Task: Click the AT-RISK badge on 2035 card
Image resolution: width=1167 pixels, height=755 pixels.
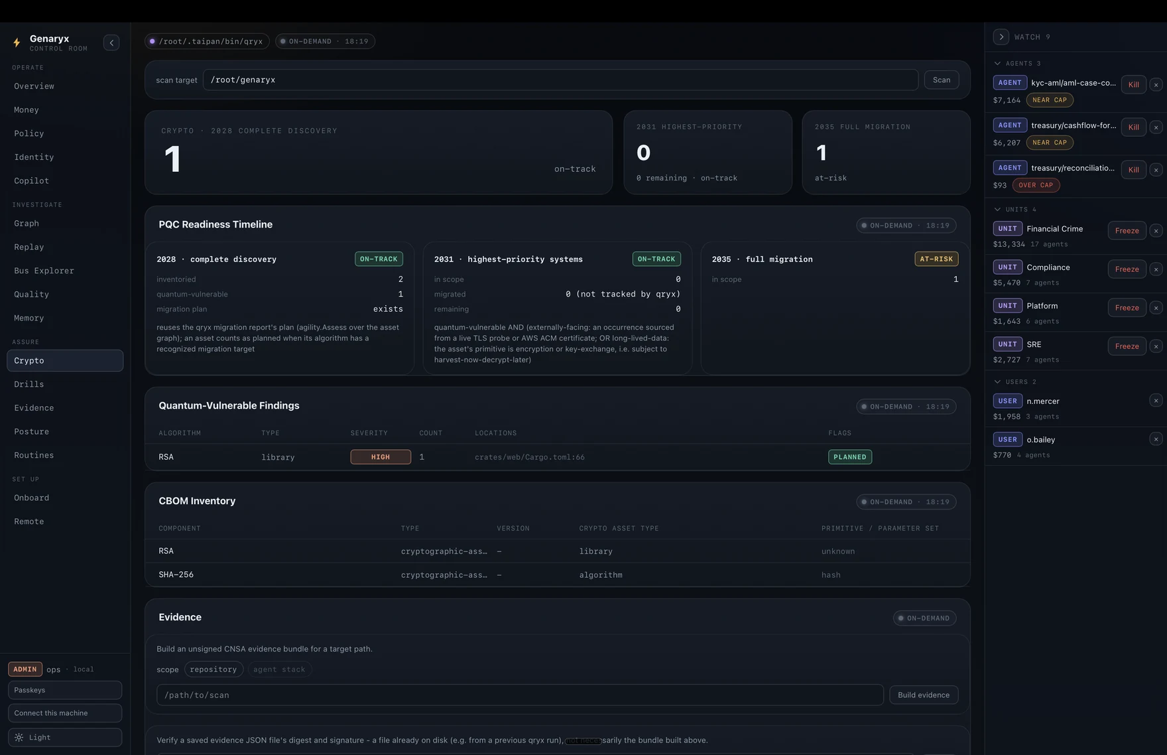Action: click(x=936, y=259)
